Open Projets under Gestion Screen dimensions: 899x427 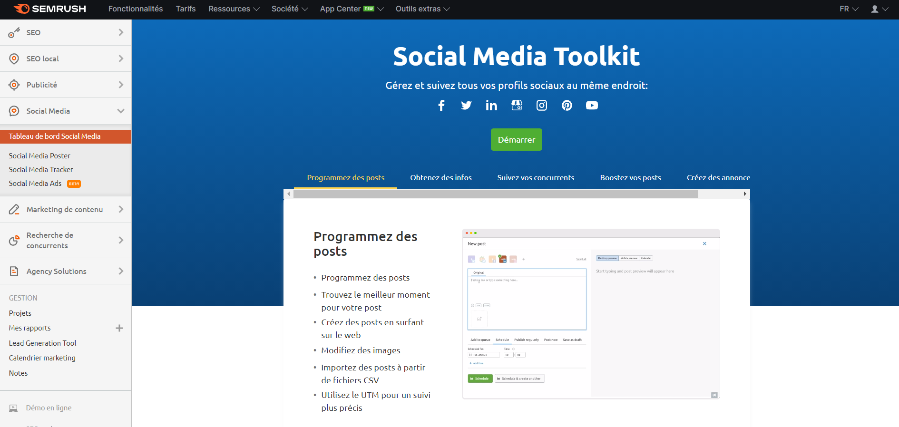(x=20, y=313)
